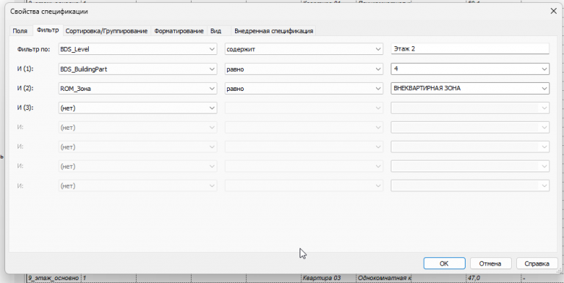Image resolution: width=564 pixels, height=283 pixels.
Task: Click the И (2): label
Action: (x=25, y=88)
